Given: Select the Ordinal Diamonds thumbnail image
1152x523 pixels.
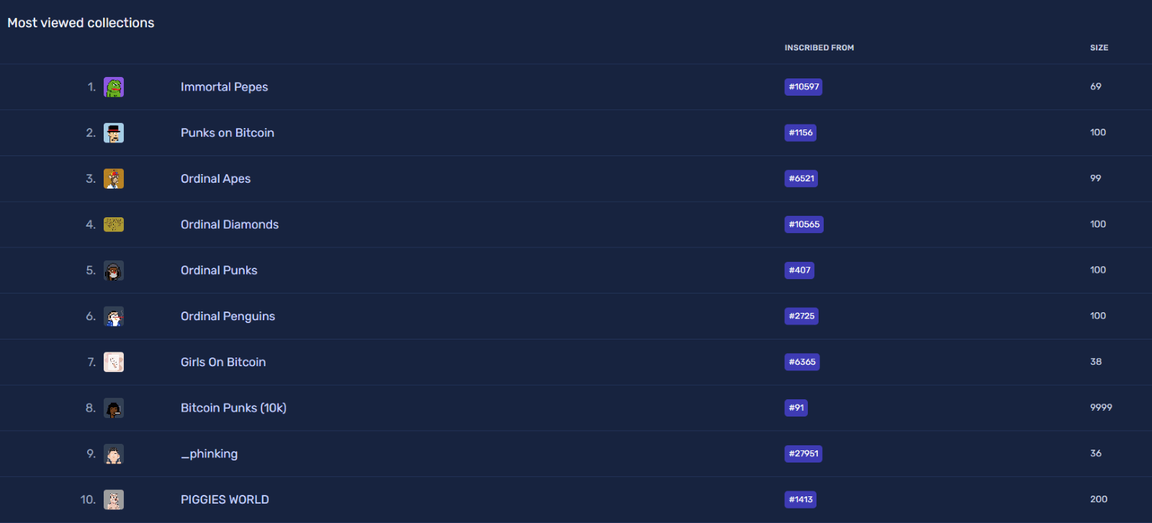Looking at the screenshot, I should pyautogui.click(x=114, y=224).
